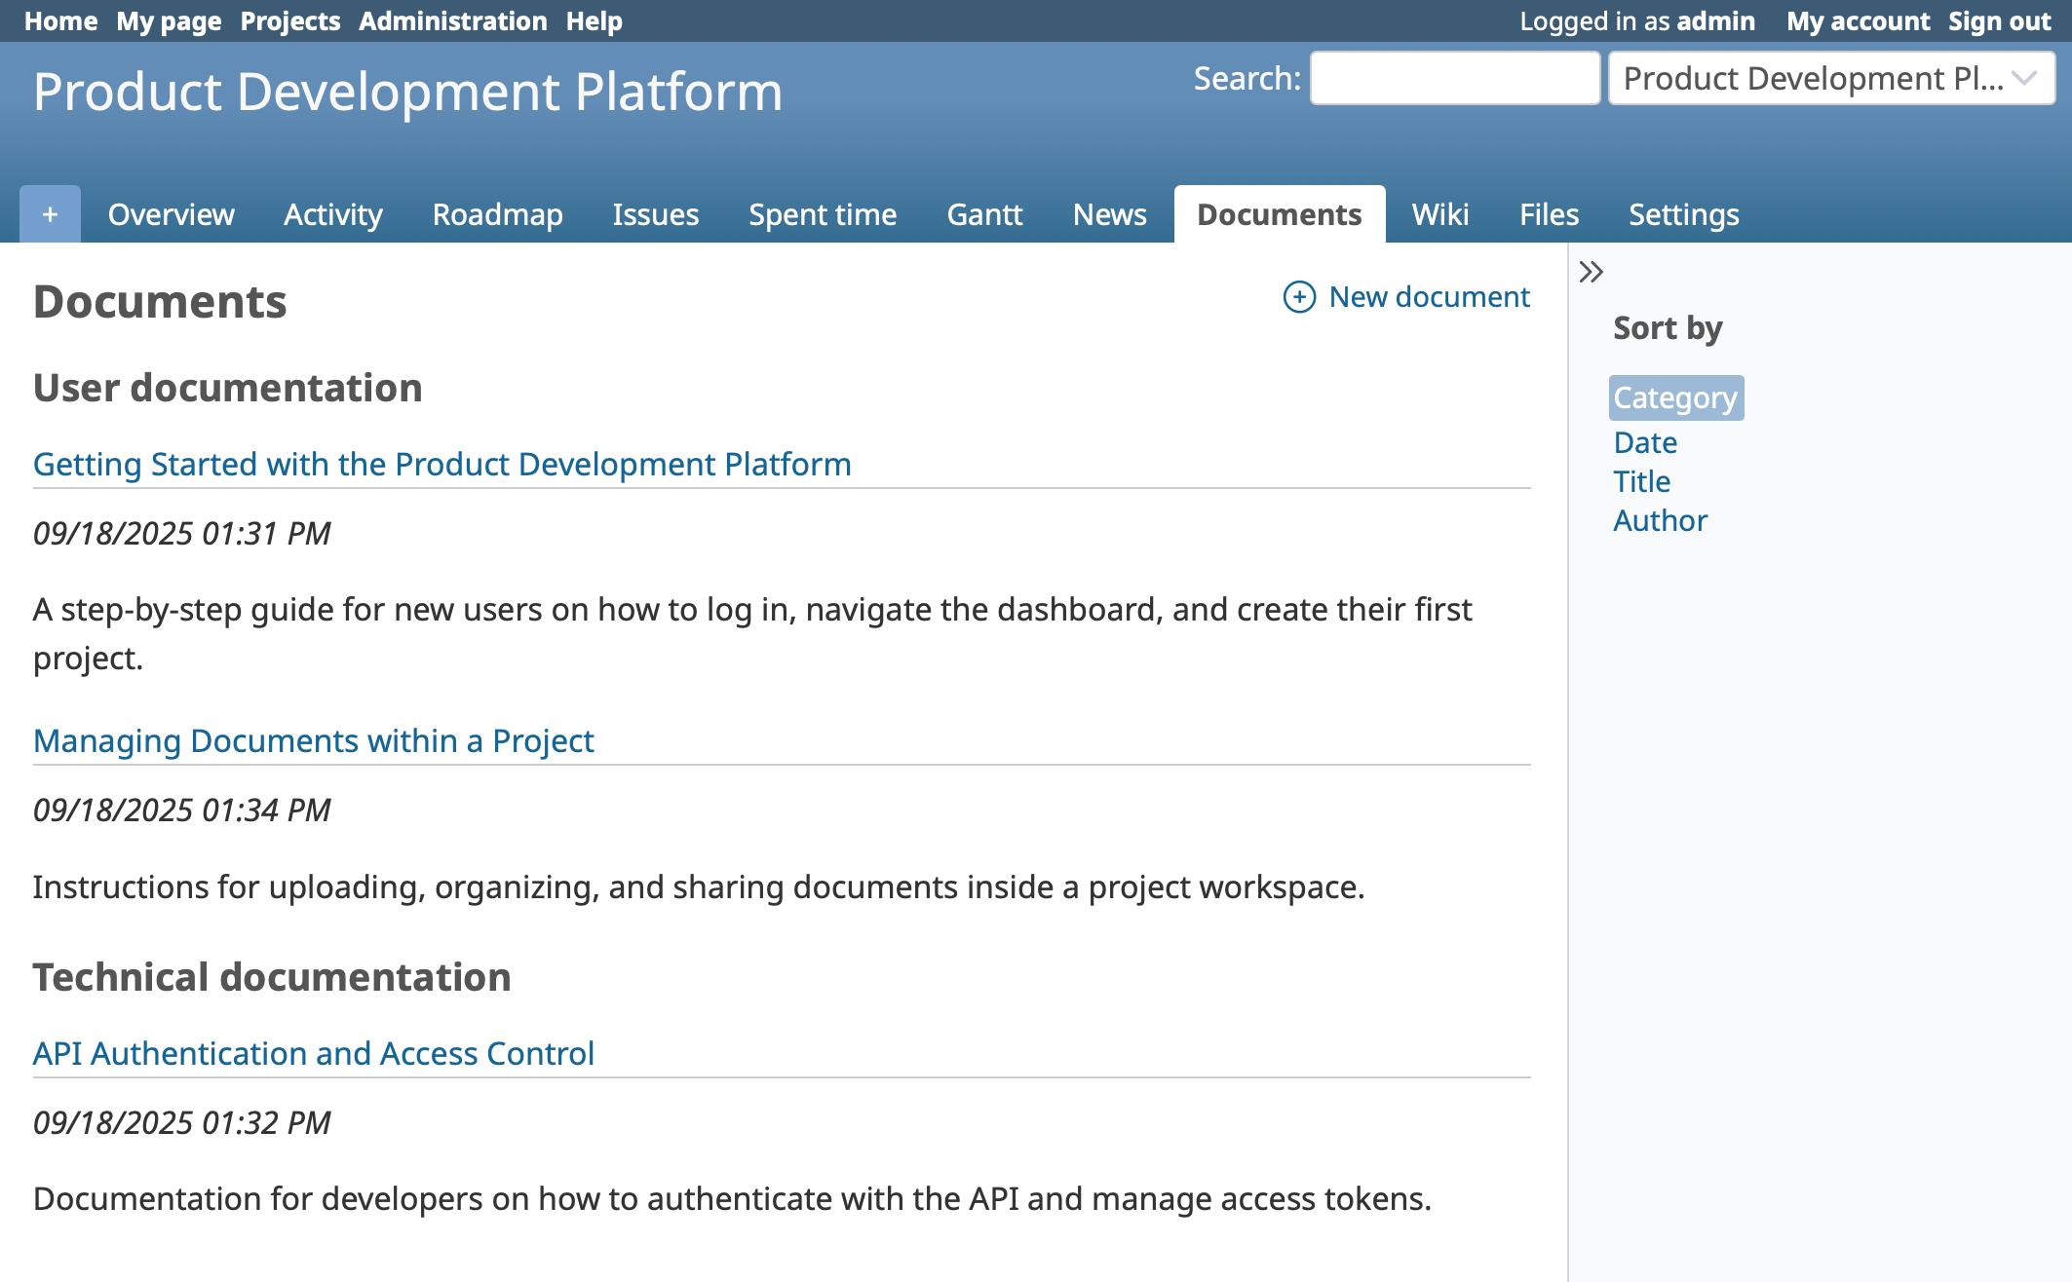Sort documents by Date
2072x1282 pixels.
pos(1644,441)
